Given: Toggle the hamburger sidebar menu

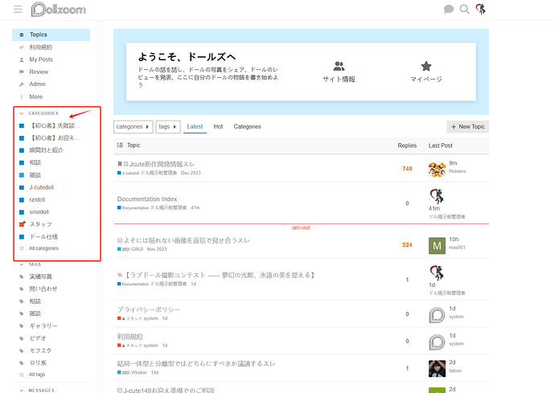Looking at the screenshot, I should pyautogui.click(x=18, y=9).
